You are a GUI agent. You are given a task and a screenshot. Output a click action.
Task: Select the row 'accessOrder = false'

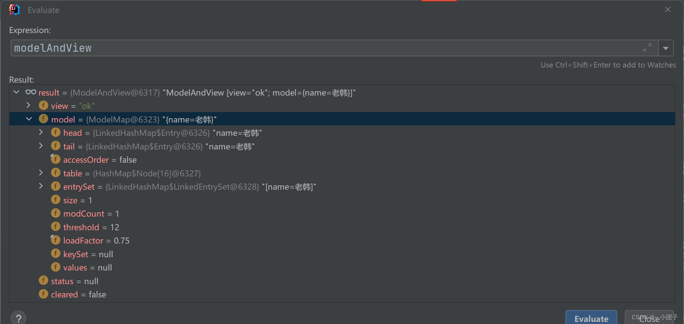[x=342, y=159]
